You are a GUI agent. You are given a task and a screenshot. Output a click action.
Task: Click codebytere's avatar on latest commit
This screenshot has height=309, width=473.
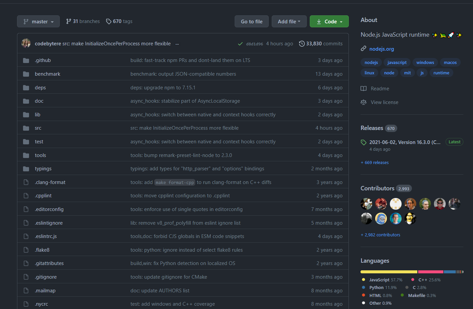26,43
